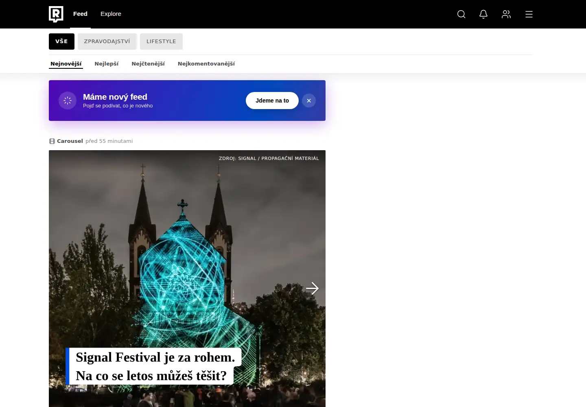Click the 'Máme nový feed' heading
The image size is (586, 407).
coord(115,97)
